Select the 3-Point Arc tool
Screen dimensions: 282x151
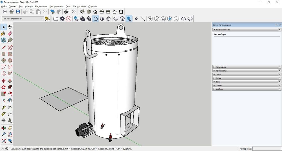pos(4,73)
